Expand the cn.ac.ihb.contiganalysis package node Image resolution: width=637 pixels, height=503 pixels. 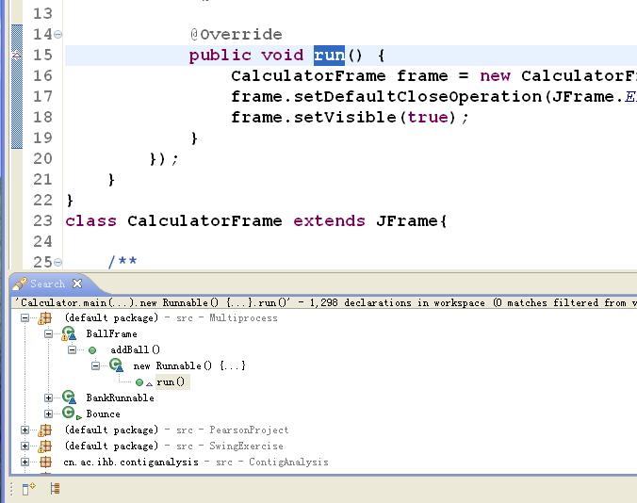pyautogui.click(x=24, y=462)
